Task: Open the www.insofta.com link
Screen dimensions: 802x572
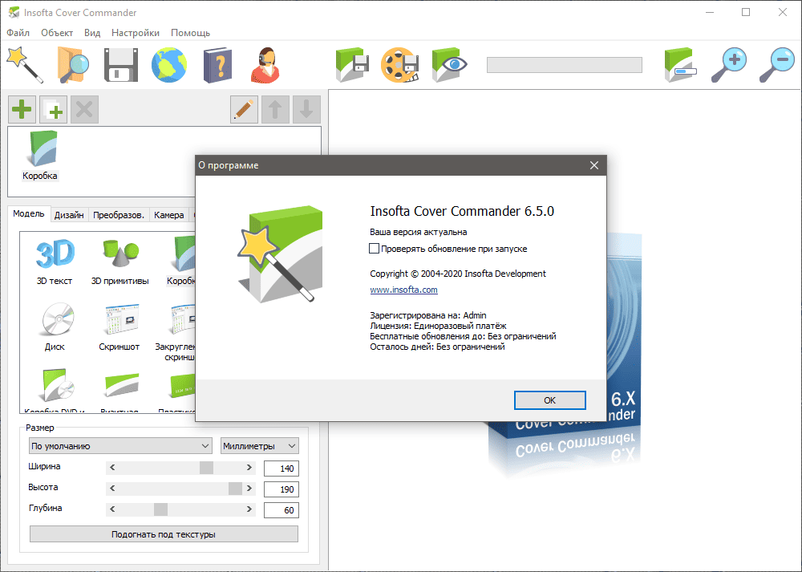Action: (x=403, y=290)
